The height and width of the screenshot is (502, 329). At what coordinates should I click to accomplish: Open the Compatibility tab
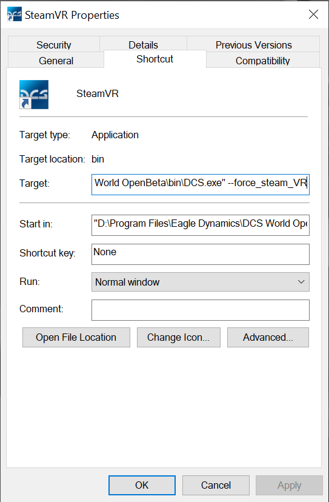click(x=263, y=60)
